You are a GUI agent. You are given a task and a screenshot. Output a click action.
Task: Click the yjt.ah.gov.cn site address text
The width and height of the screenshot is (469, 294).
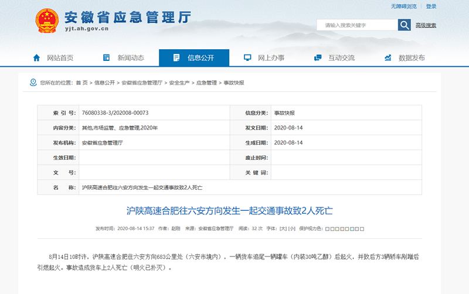87,29
